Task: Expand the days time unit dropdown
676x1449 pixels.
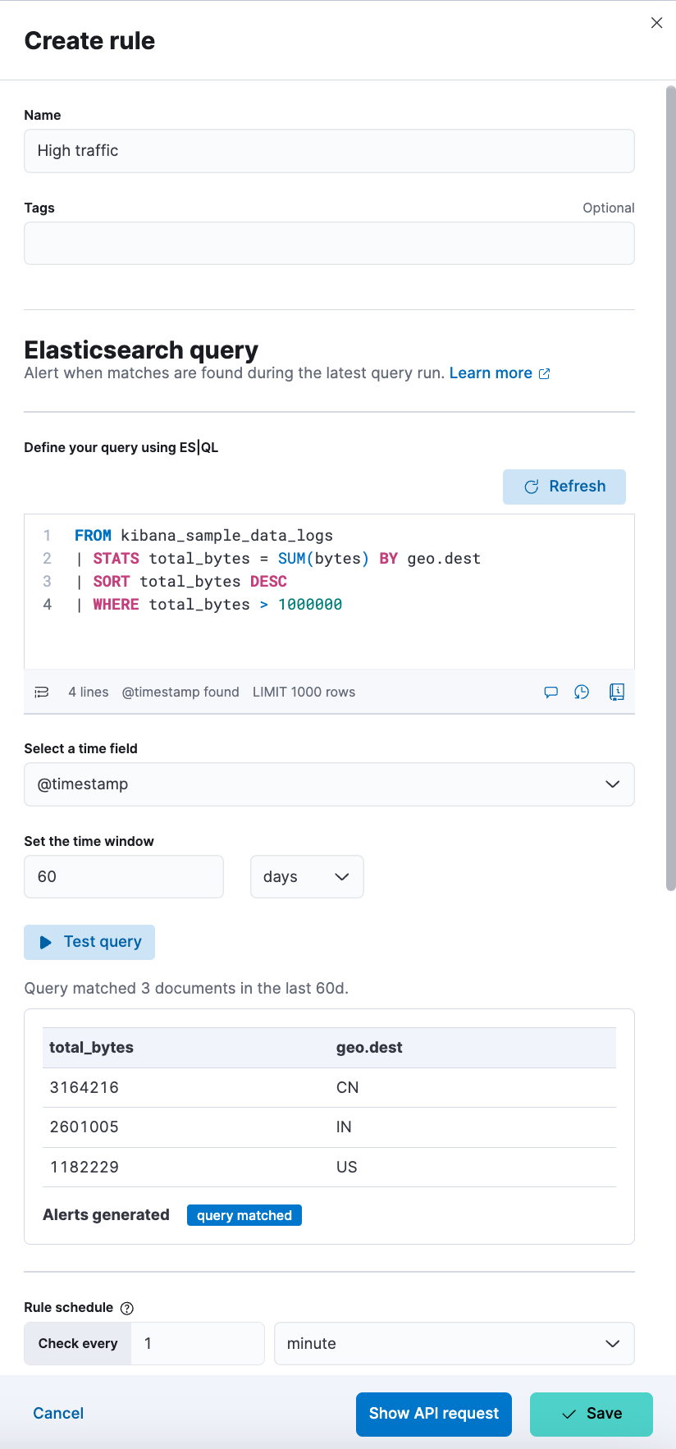Action: pos(307,877)
